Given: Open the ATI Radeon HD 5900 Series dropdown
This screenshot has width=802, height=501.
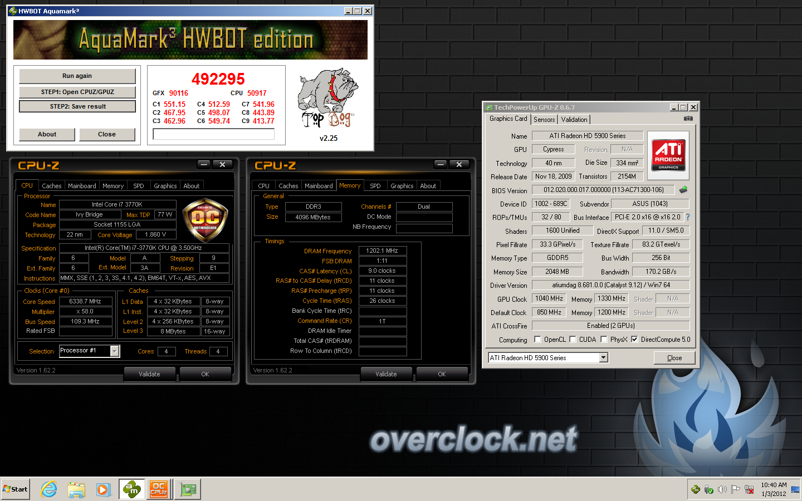Looking at the screenshot, I should coord(604,357).
